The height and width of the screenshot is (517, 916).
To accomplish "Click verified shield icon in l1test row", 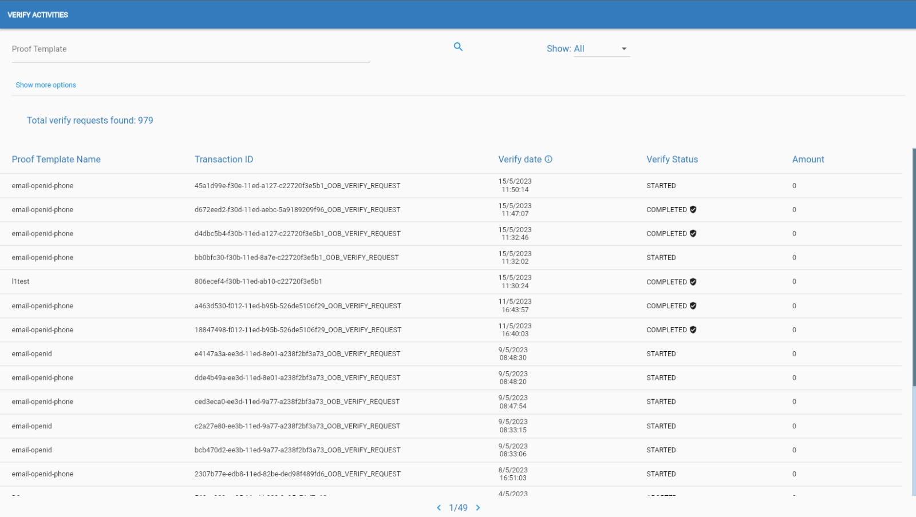I will pos(693,282).
